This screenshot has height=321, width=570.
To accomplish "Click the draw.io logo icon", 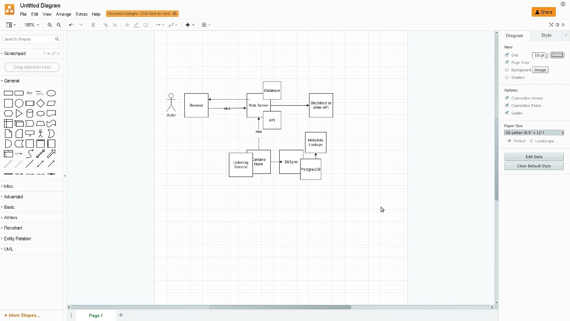I will point(9,9).
